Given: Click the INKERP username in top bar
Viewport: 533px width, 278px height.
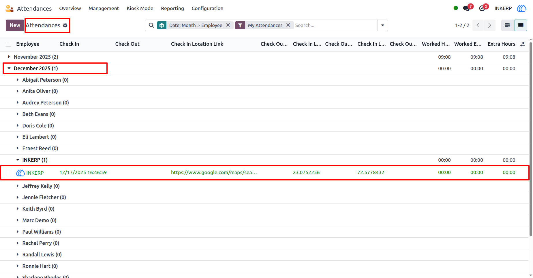Looking at the screenshot, I should coord(503,8).
